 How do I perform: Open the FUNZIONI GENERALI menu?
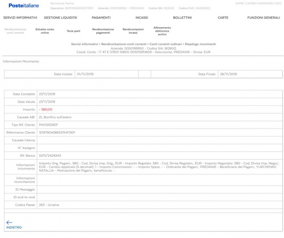[x=263, y=18]
